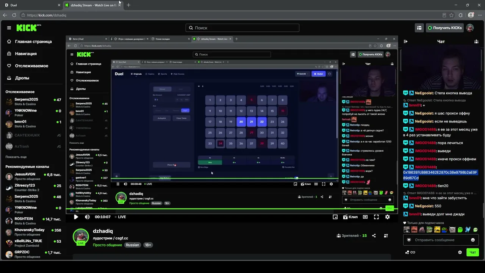Switch to the Duel browser tab
The height and width of the screenshot is (273, 485).
pos(32,5)
